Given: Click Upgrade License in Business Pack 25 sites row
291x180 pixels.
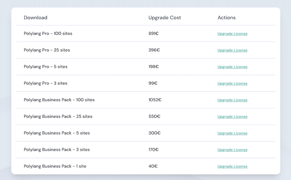Looking at the screenshot, I should pos(232,117).
